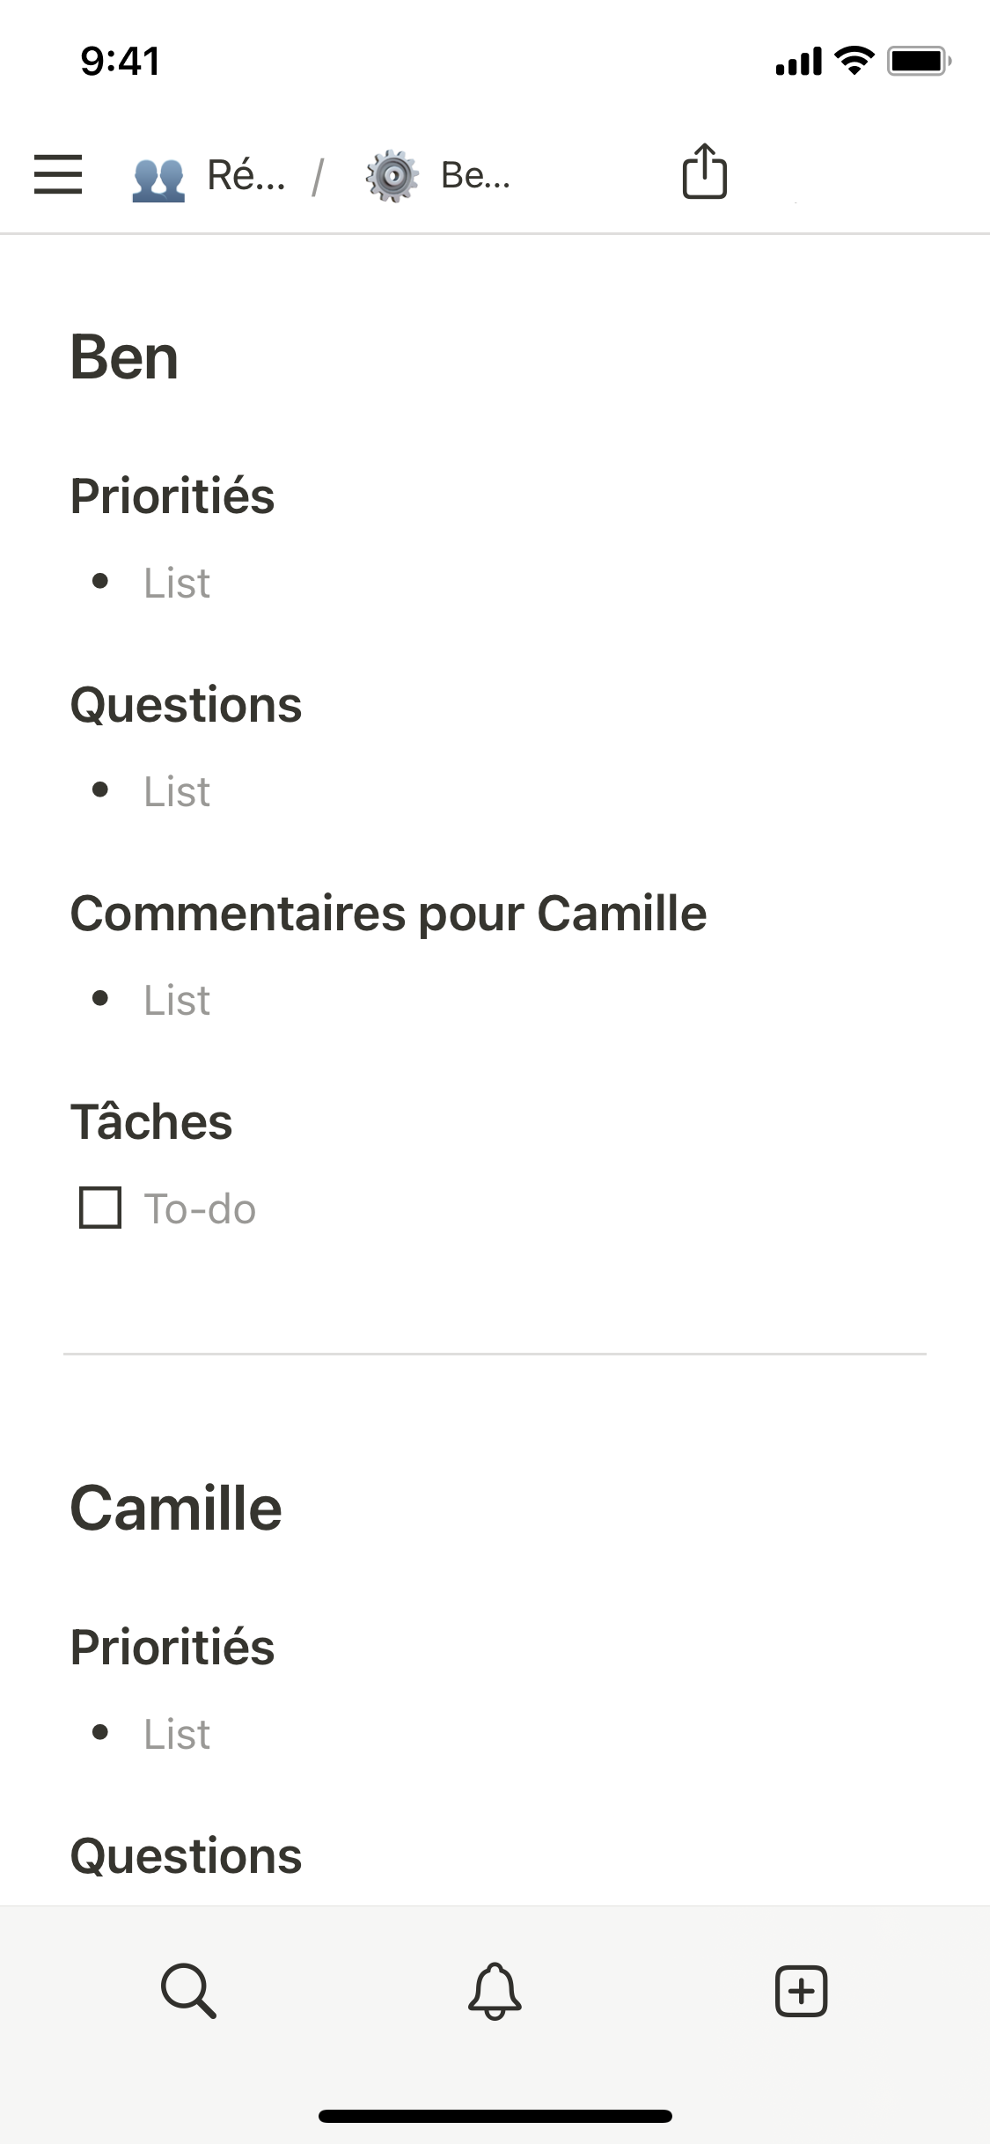Tap the Ben heading

124,358
